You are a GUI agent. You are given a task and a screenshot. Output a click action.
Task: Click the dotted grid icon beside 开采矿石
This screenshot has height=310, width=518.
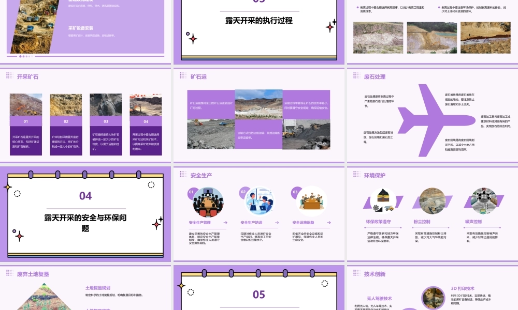pos(9,76)
